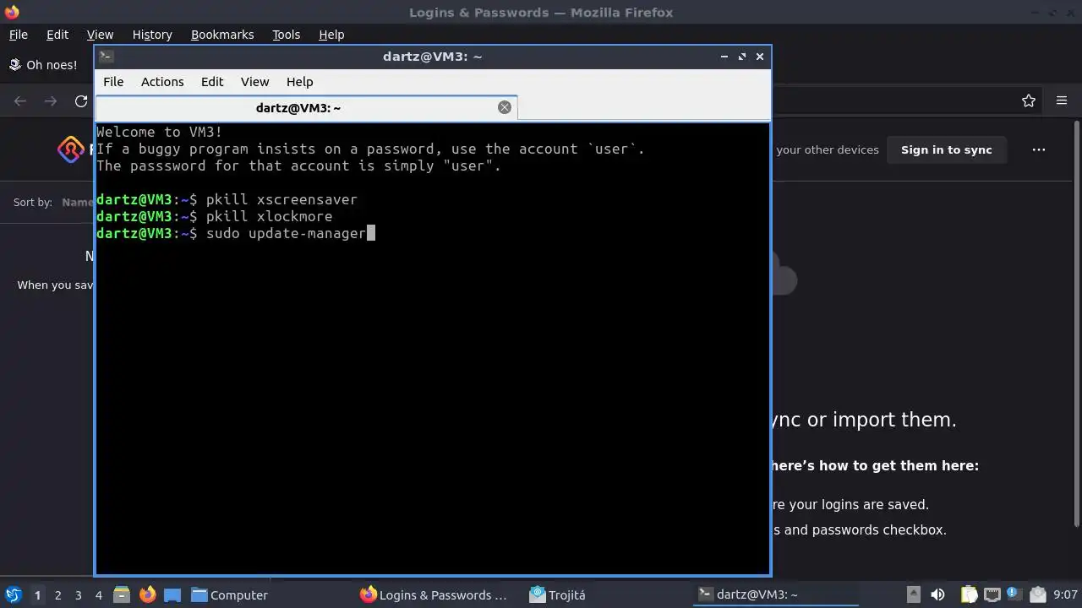1082x608 pixels.
Task: Click the mail envelope tray icon
Action: [1037, 594]
